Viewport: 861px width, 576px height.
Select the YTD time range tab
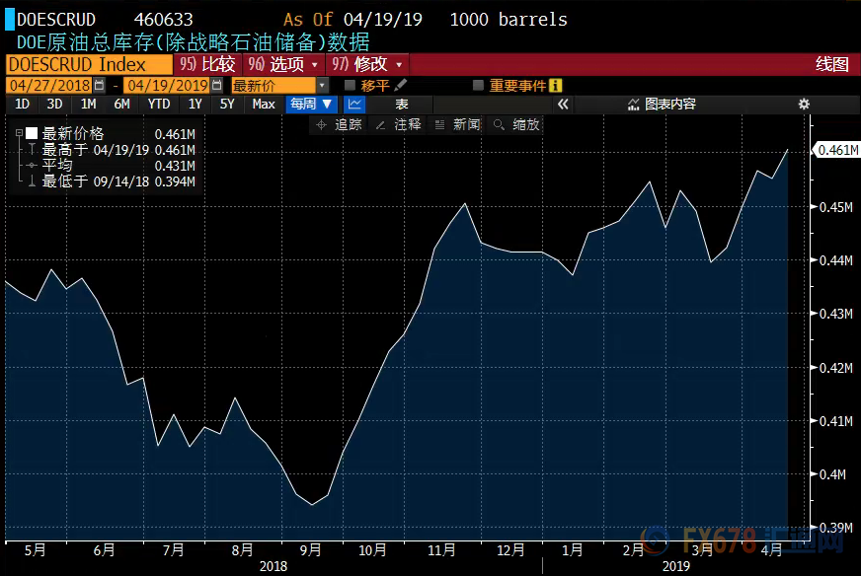(158, 104)
